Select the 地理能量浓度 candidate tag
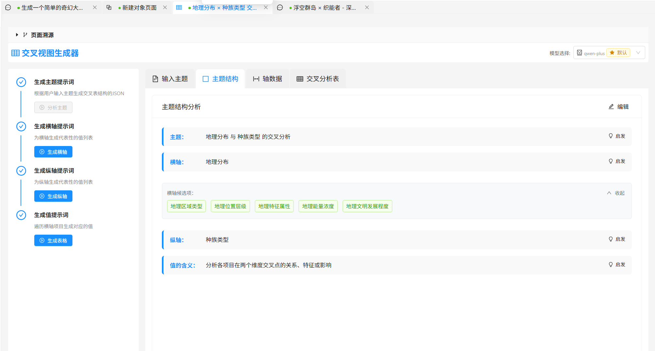The height and width of the screenshot is (351, 655). click(318, 206)
